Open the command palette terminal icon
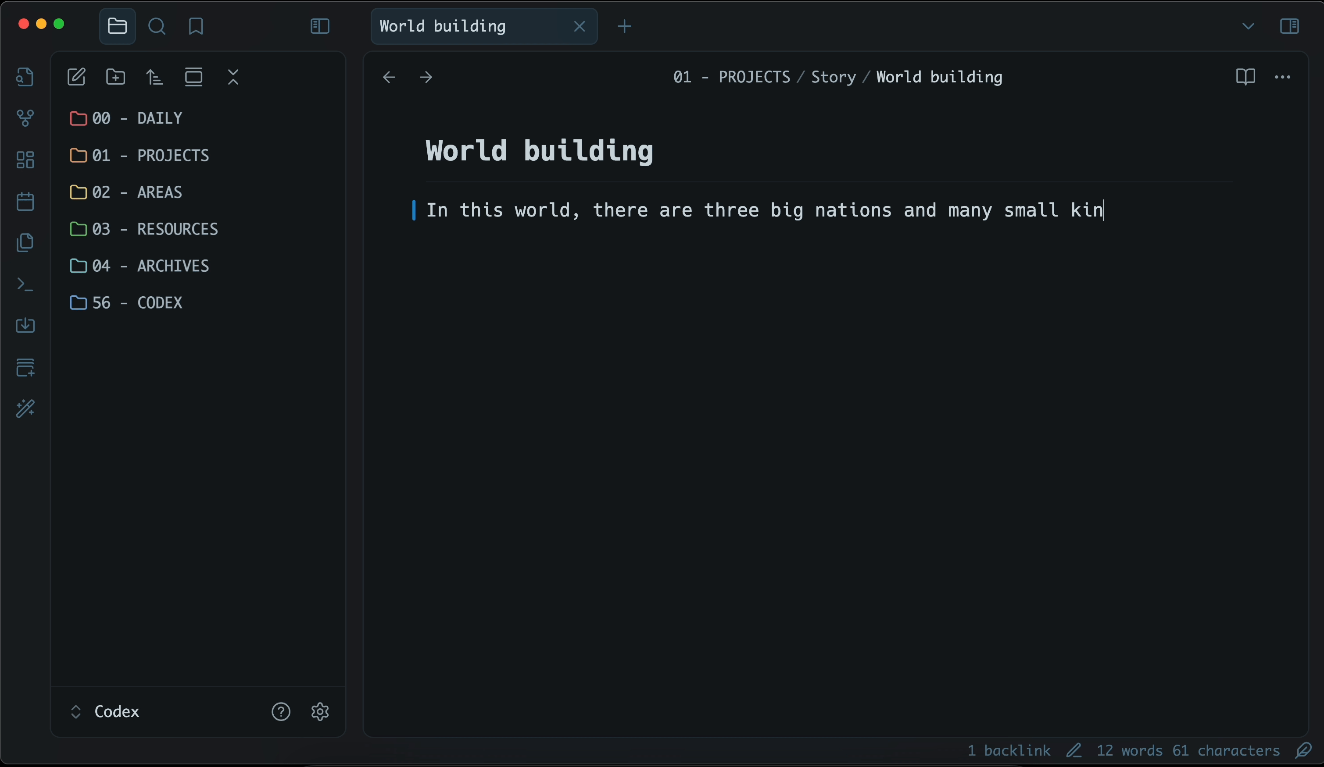 [25, 284]
